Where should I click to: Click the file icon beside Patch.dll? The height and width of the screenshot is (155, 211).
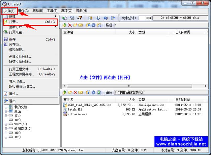pos(65,109)
